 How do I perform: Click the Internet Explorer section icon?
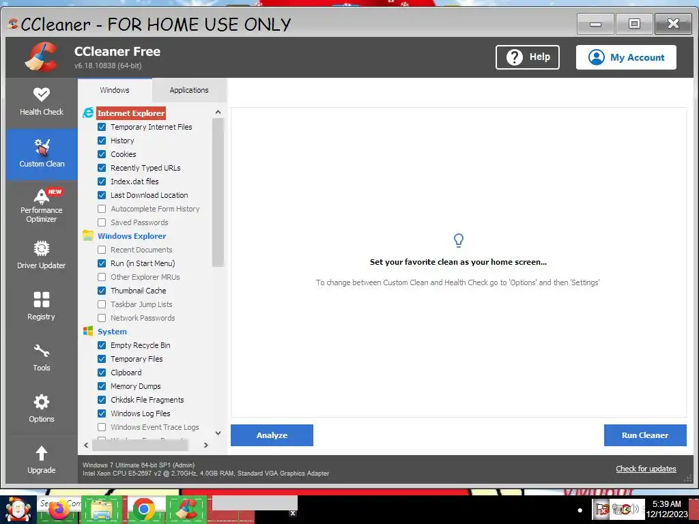88,113
